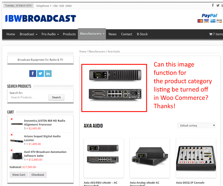Open the Twitter square button in sidebar
This screenshot has width=223, height=186.
pos(40,74)
